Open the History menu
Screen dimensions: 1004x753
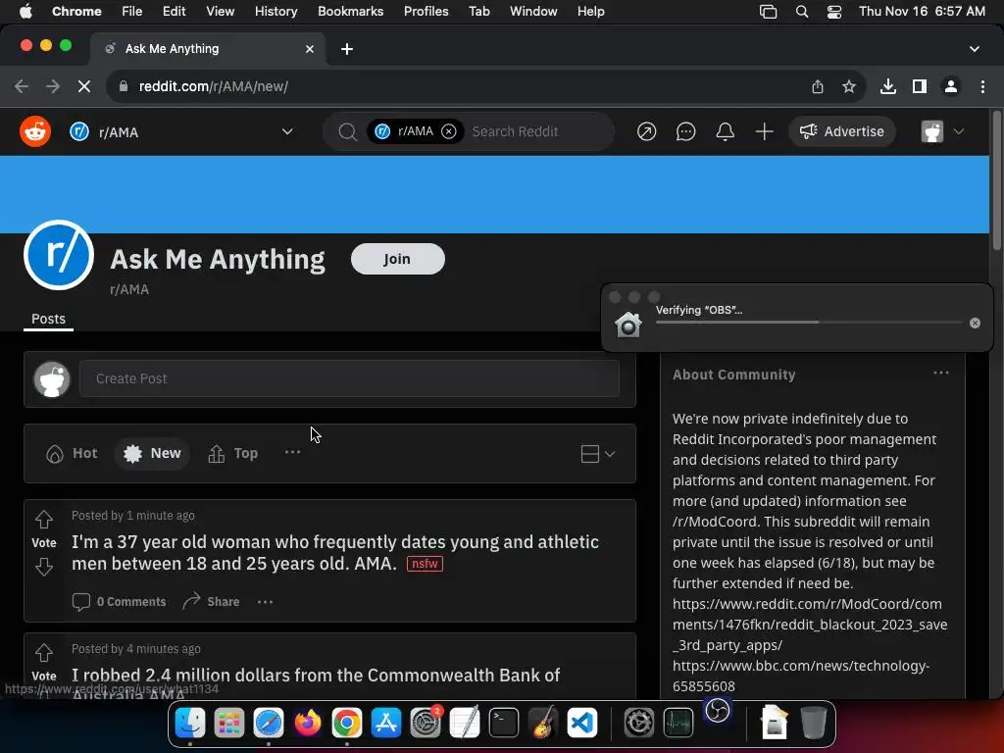coord(276,12)
